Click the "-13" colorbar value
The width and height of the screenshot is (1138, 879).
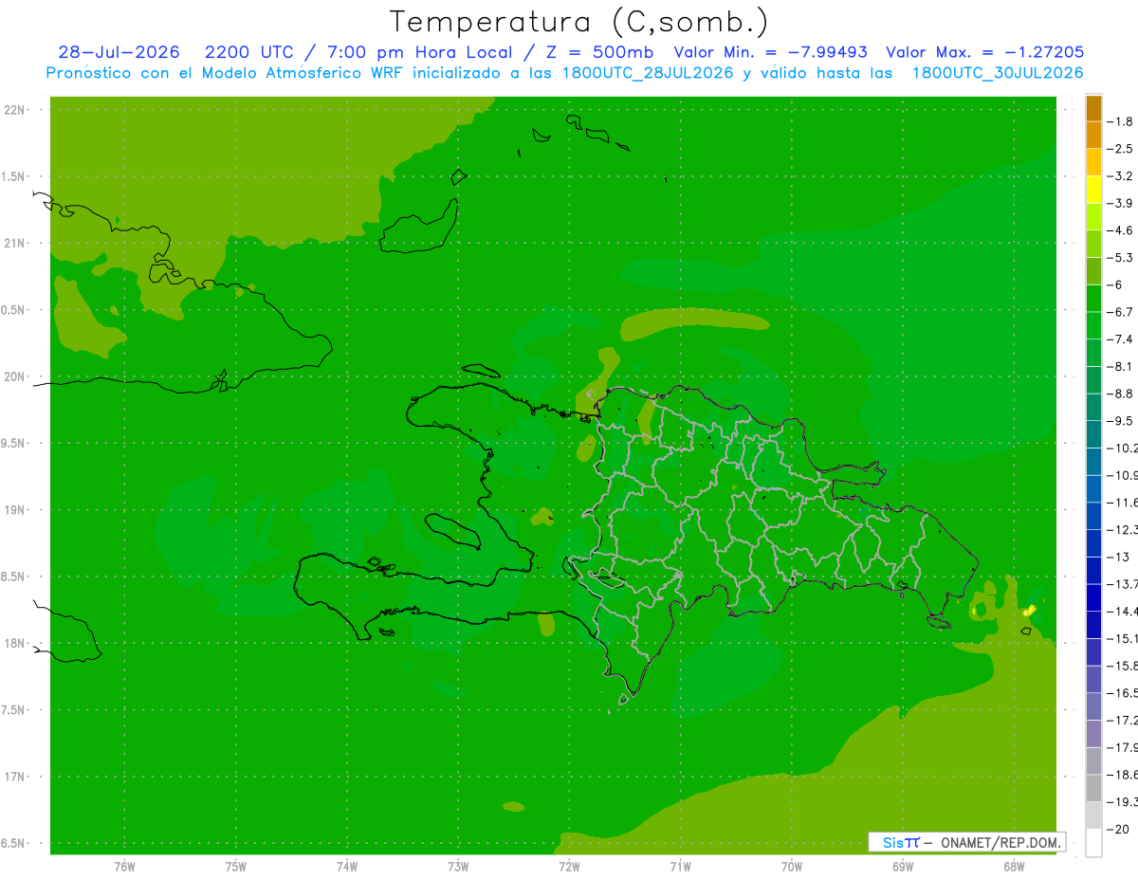click(x=1119, y=557)
